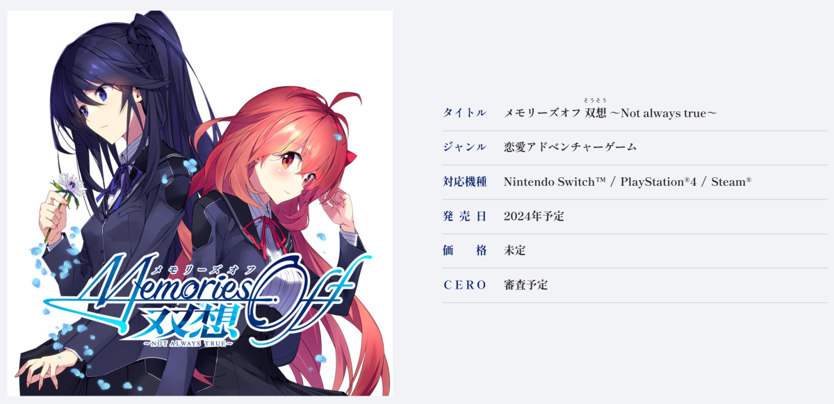Click the 価格 label
Image resolution: width=834 pixels, height=404 pixels.
coord(464,250)
